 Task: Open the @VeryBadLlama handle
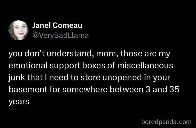(x=61, y=36)
